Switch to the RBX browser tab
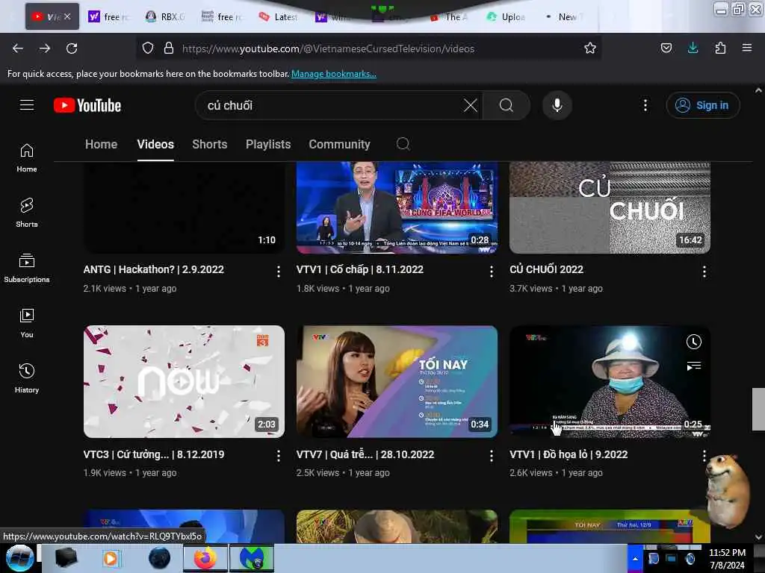 point(165,16)
